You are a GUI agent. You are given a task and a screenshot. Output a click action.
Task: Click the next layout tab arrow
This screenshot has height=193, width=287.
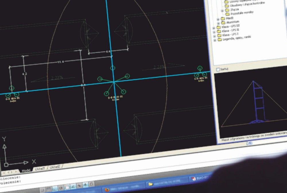(12, 172)
